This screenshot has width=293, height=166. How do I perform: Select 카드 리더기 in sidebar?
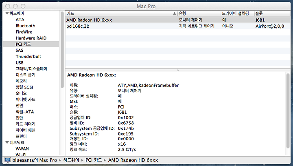coord(25,124)
